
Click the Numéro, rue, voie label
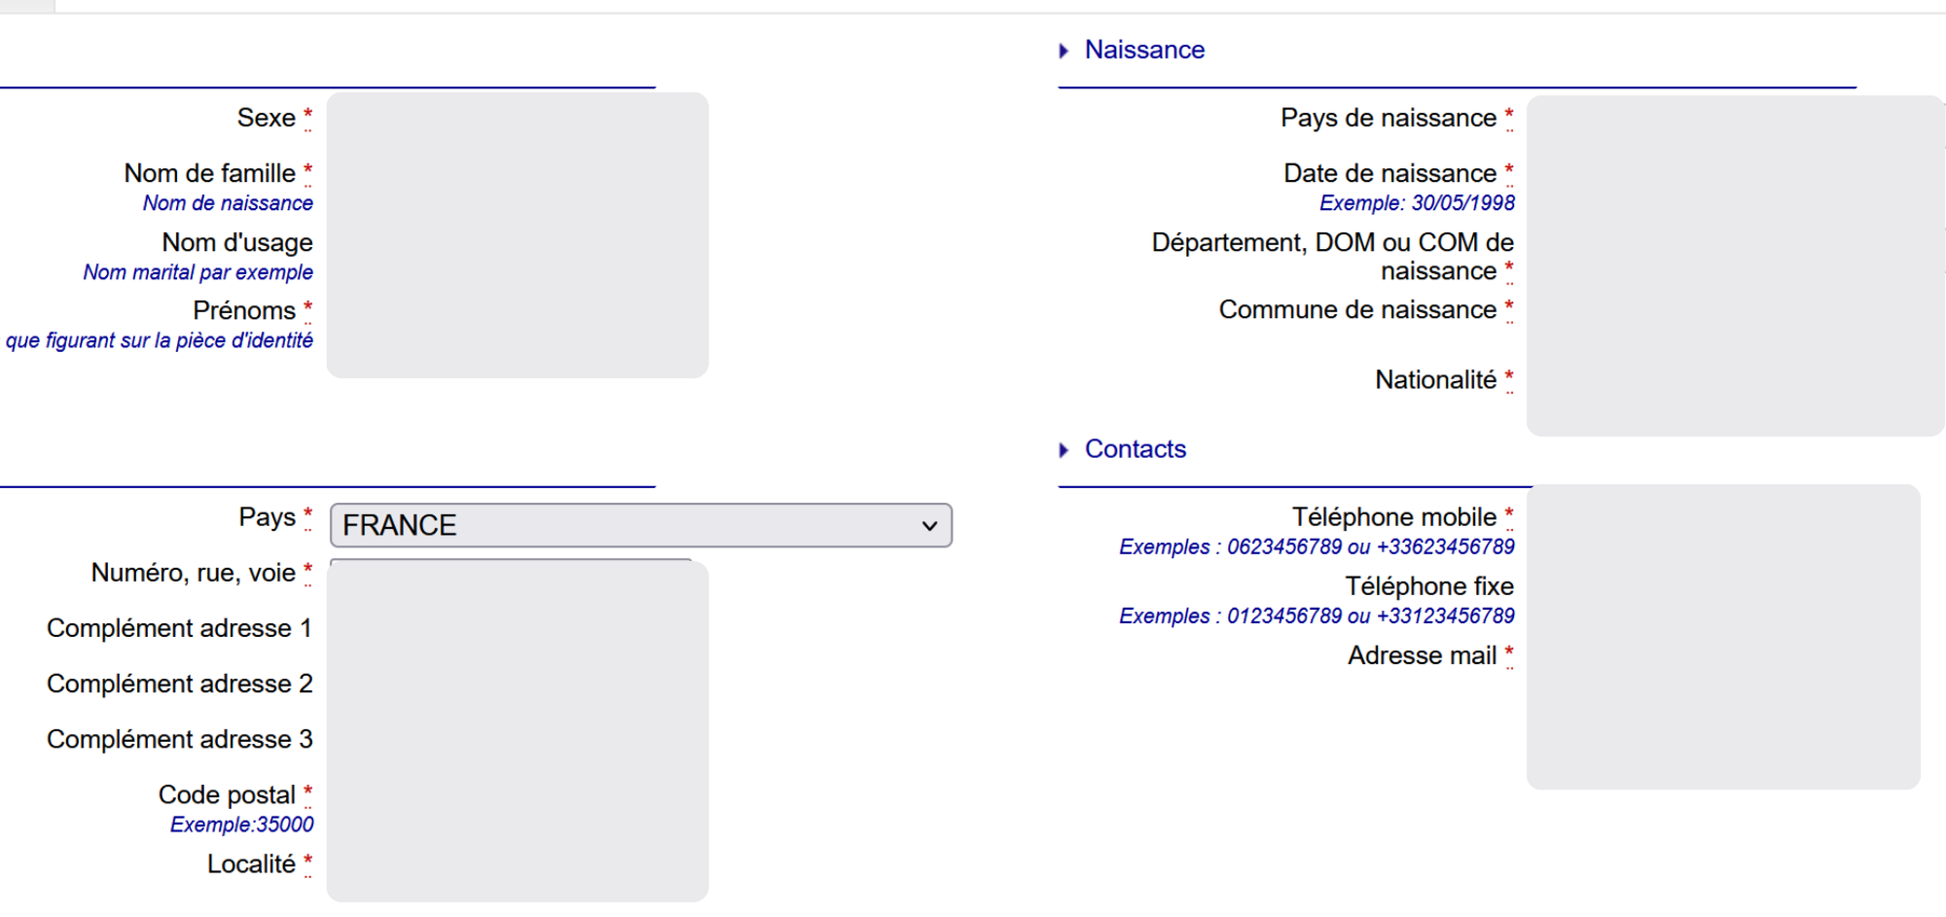click(x=193, y=573)
